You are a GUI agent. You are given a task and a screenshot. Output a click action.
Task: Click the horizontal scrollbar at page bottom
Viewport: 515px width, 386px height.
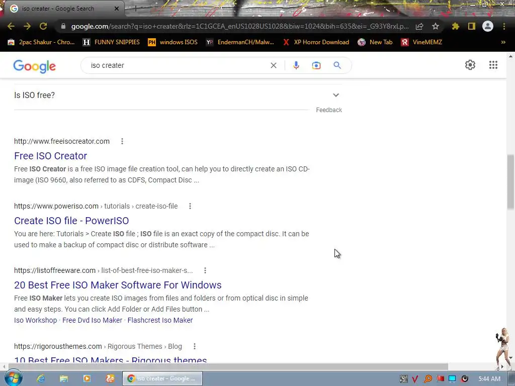pyautogui.click(x=228, y=366)
